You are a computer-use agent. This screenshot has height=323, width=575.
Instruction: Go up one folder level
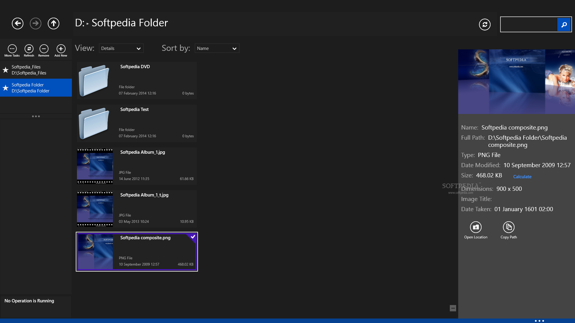(54, 23)
